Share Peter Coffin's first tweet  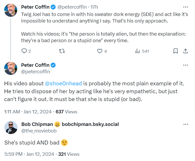pos(186,51)
